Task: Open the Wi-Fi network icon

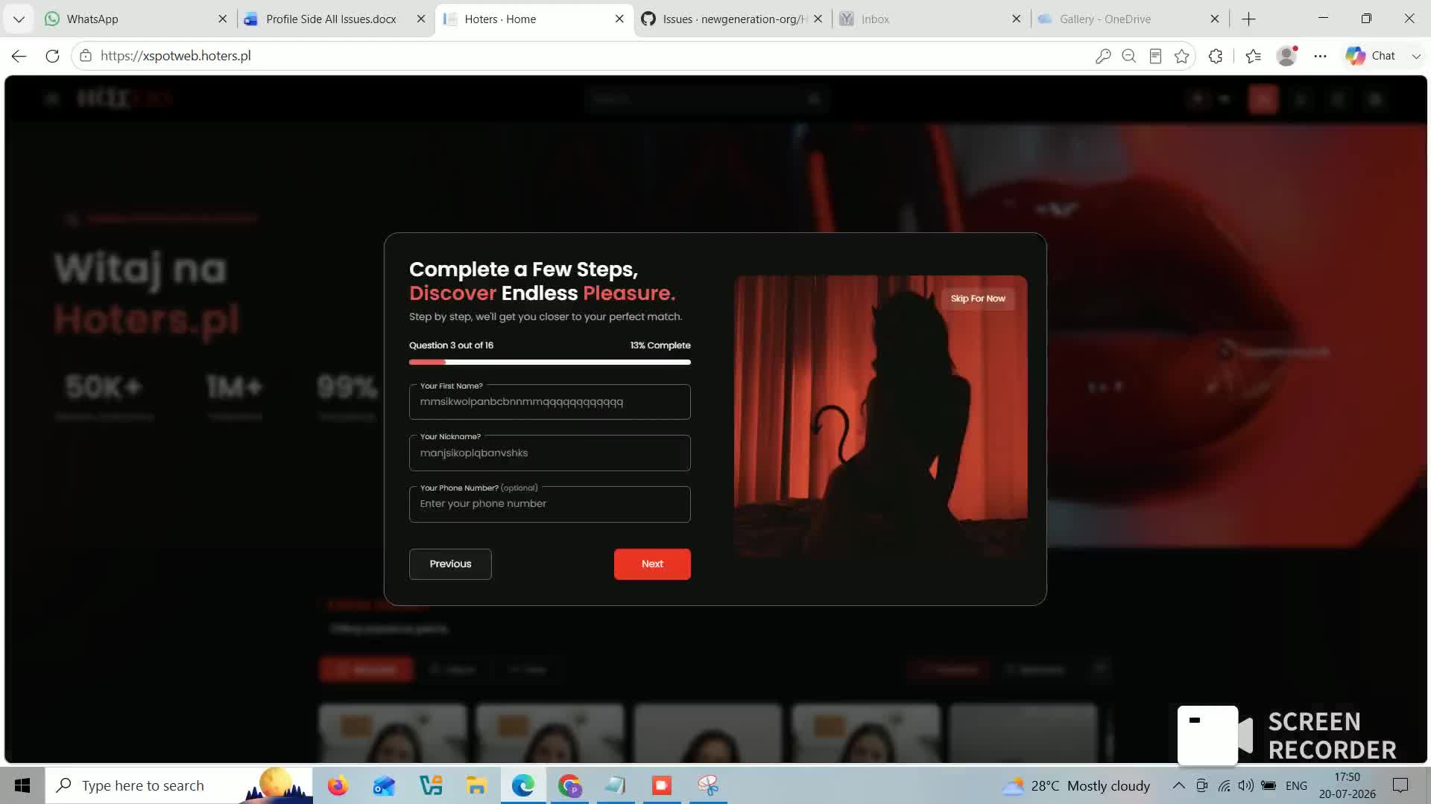Action: point(1224,785)
